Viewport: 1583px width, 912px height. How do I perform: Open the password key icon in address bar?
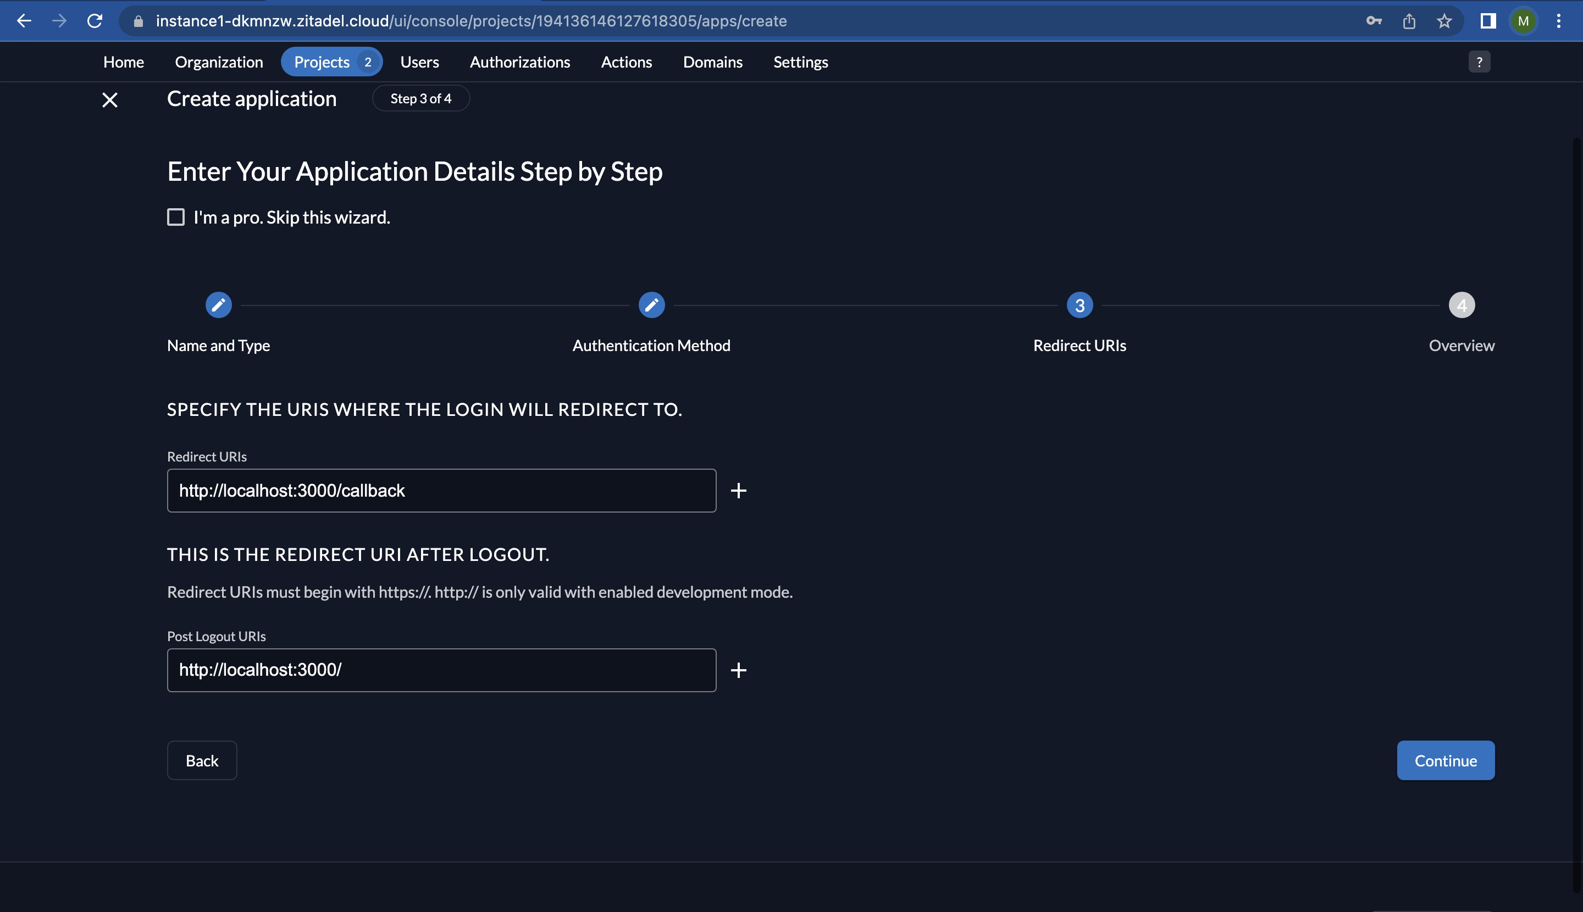(x=1374, y=21)
